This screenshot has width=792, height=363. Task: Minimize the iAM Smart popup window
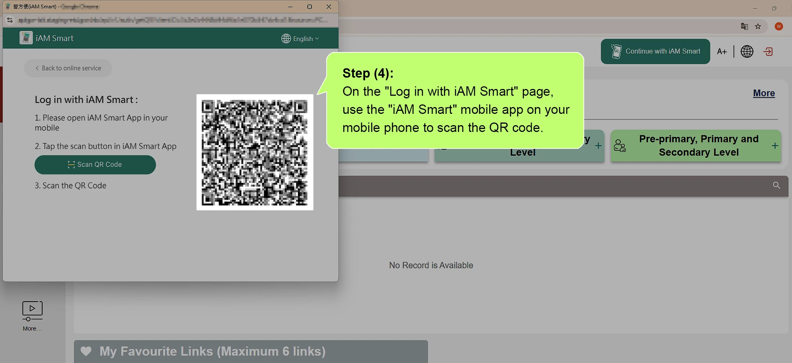[290, 7]
